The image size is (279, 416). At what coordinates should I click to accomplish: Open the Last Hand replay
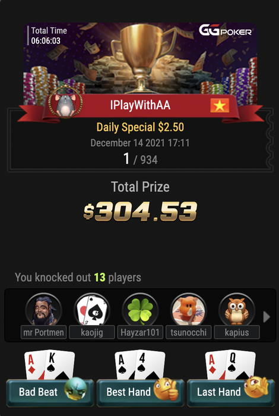pos(231,393)
